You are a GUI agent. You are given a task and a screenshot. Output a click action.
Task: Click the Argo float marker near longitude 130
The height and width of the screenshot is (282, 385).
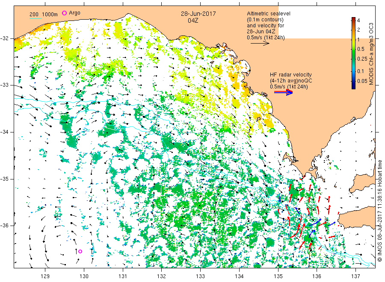[80, 251]
